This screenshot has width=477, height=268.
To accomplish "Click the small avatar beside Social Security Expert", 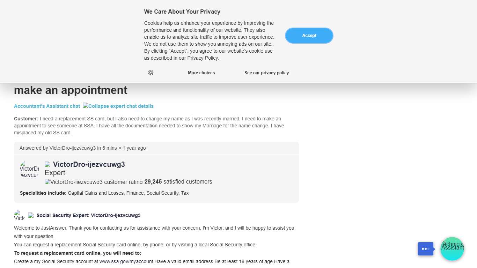I will [x=19, y=215].
